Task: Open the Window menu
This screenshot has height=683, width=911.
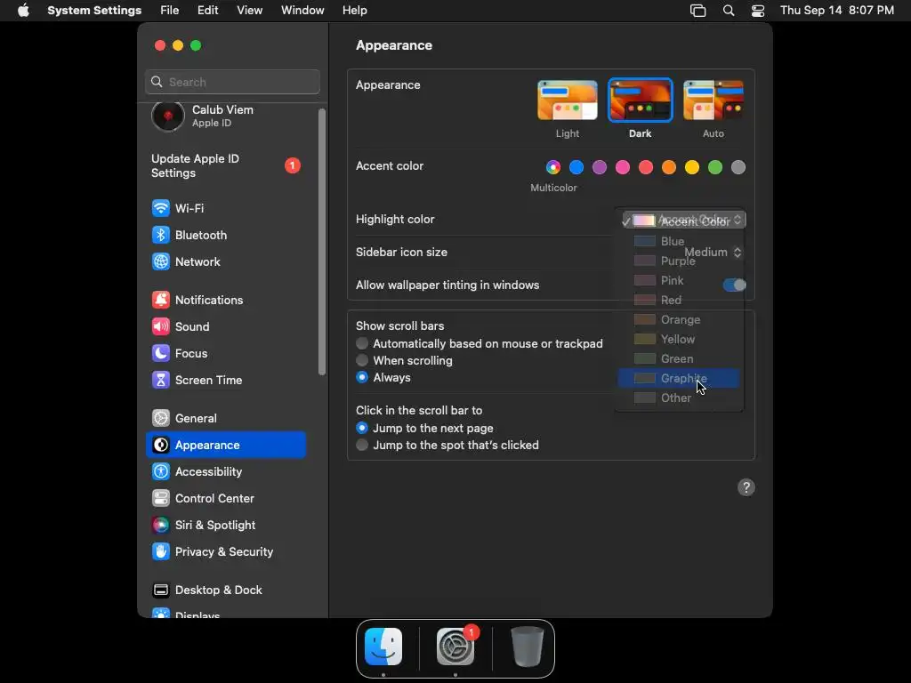Action: pyautogui.click(x=302, y=11)
